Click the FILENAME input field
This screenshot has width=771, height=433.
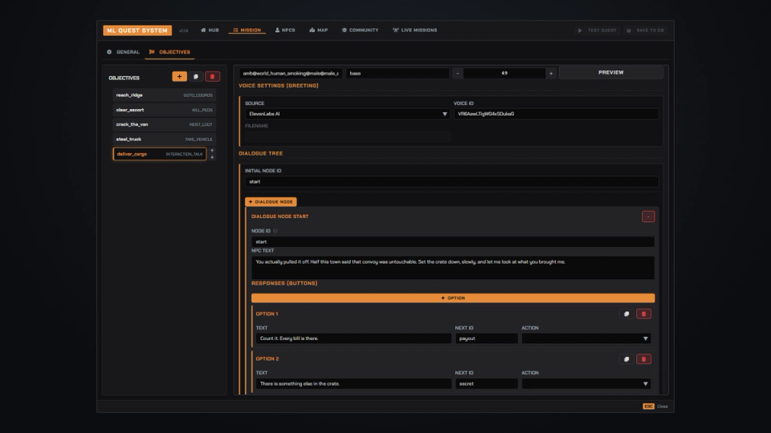pos(347,136)
